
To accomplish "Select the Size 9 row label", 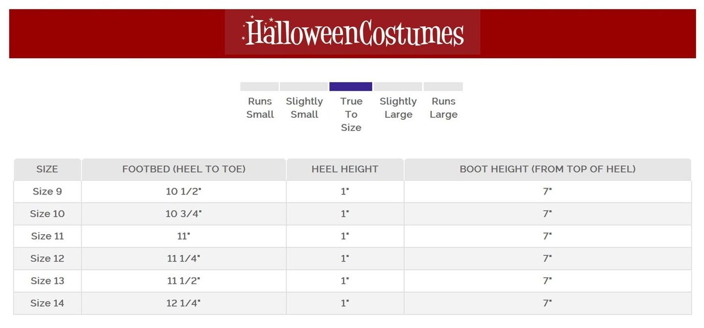I will 47,192.
